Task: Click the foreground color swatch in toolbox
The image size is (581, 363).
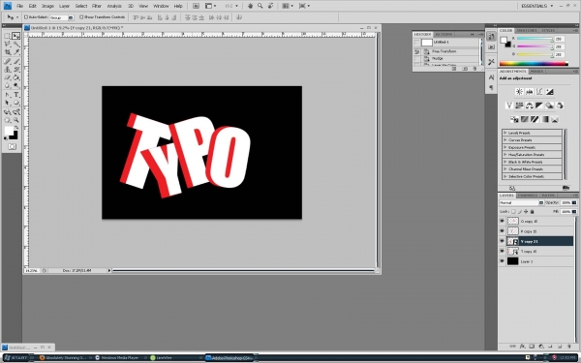Action: pyautogui.click(x=8, y=131)
